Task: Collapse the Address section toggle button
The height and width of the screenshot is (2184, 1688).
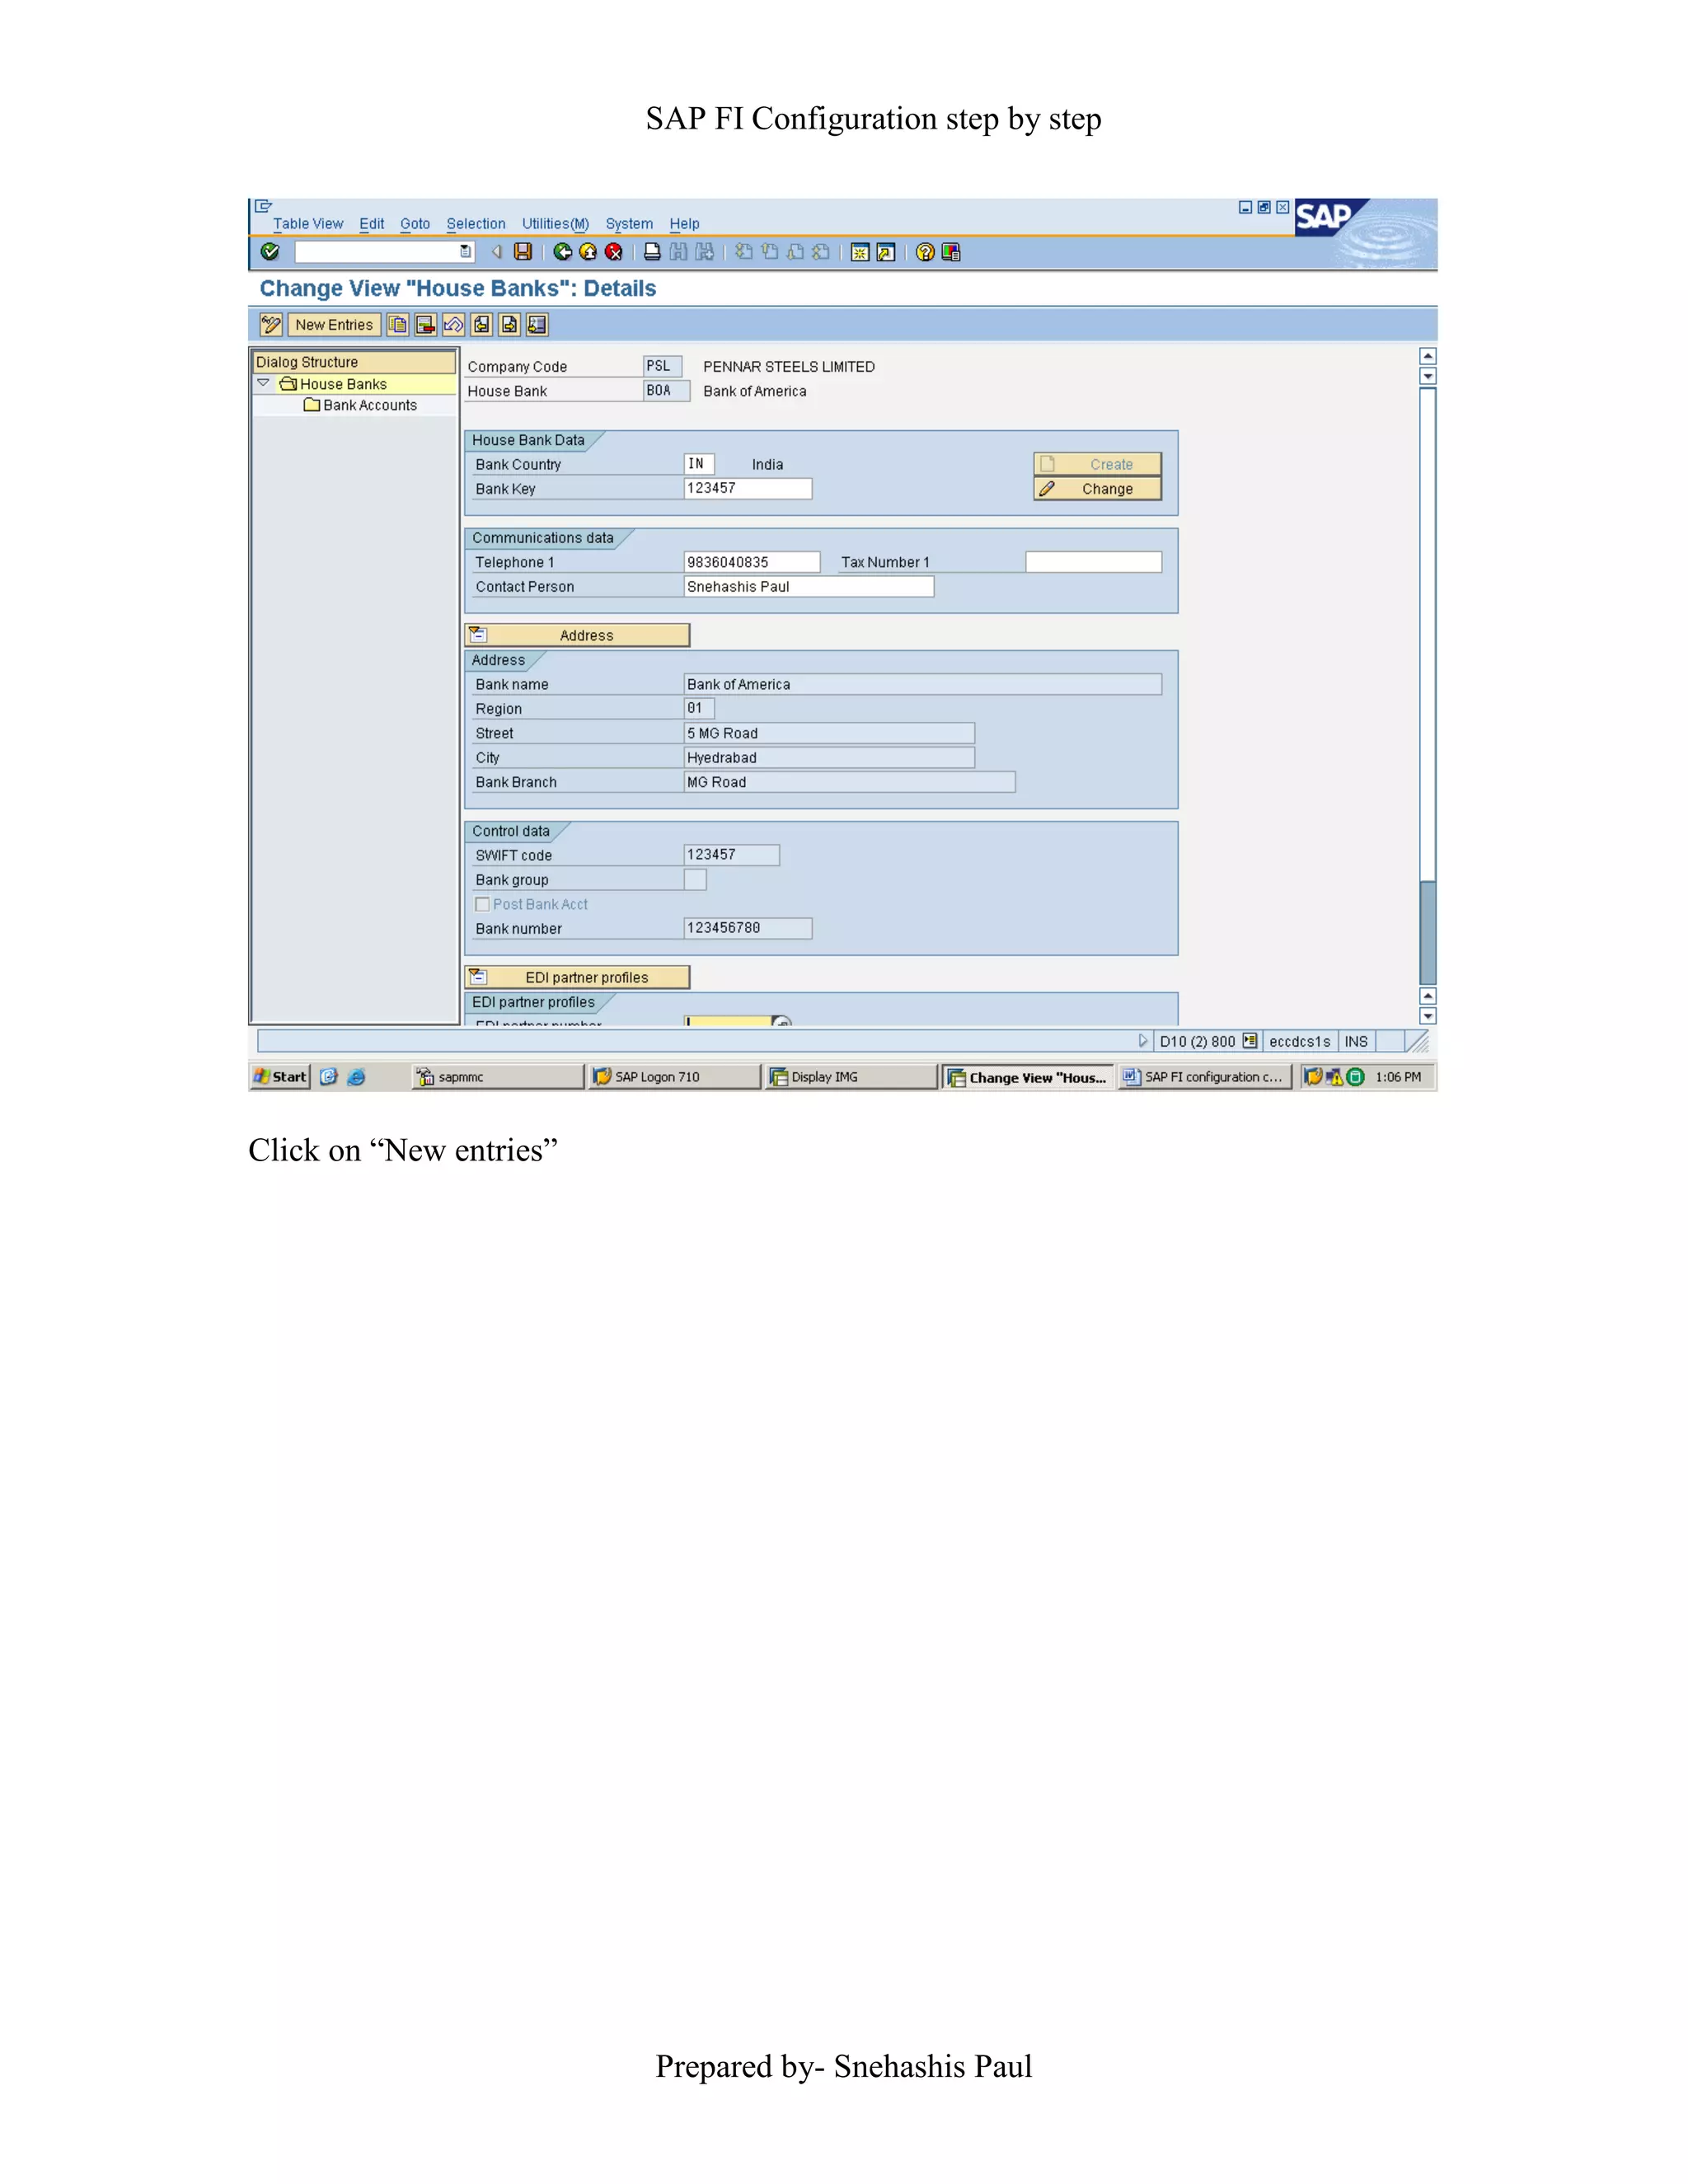Action: point(577,635)
